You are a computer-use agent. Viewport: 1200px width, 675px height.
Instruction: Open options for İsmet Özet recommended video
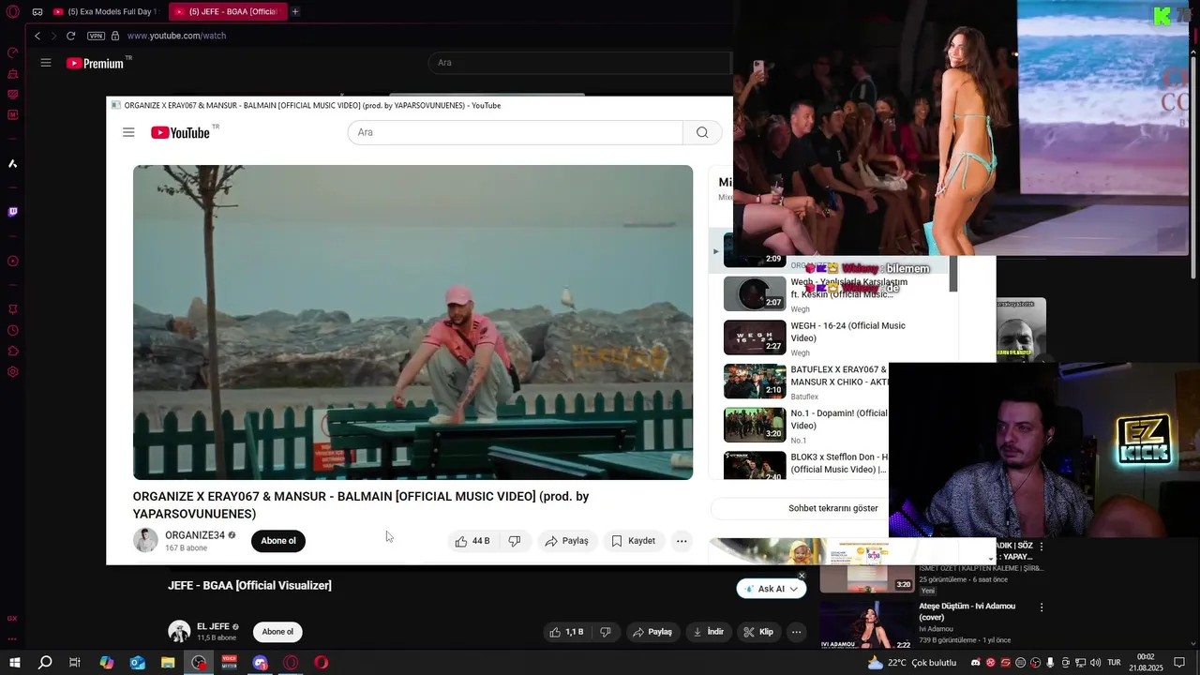1041,547
